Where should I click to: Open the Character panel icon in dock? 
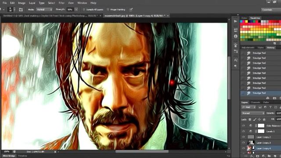tap(236, 60)
